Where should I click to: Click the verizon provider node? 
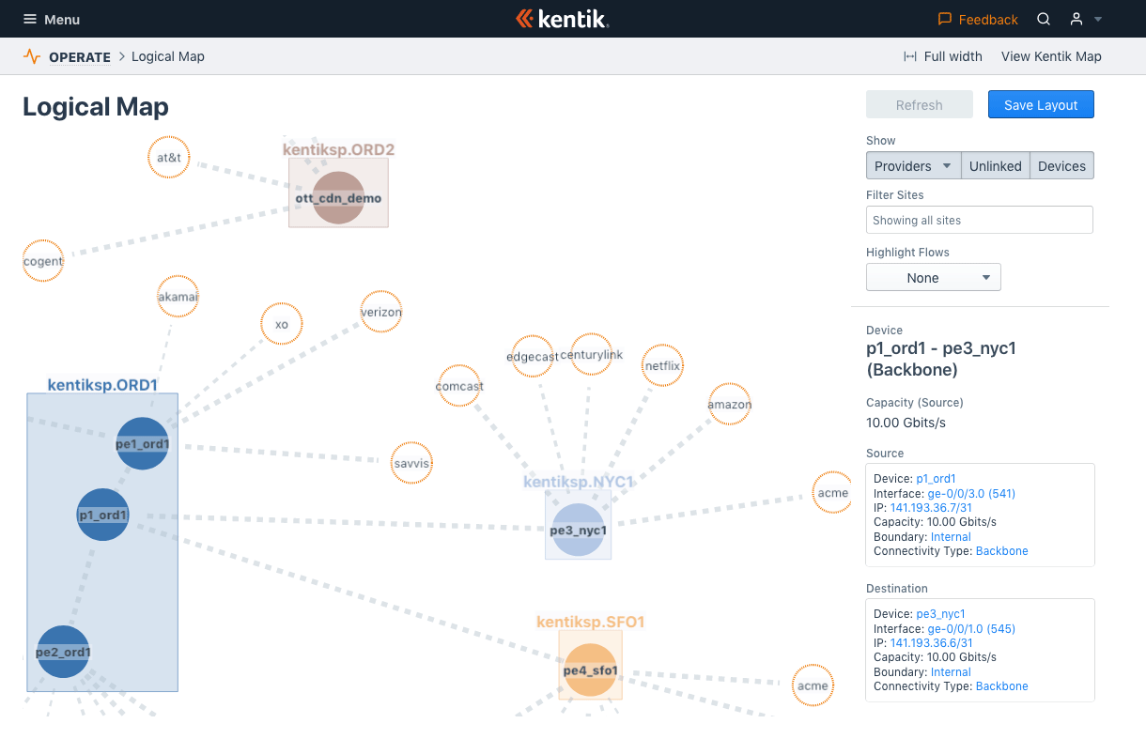coord(380,312)
